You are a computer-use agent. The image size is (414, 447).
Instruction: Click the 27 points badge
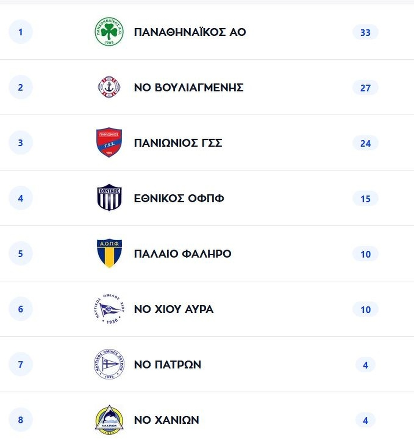coord(365,88)
